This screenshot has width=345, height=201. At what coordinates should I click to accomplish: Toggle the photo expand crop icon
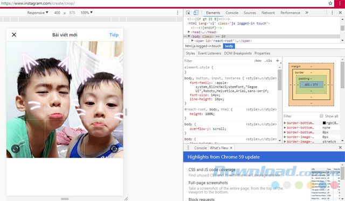coord(16,149)
